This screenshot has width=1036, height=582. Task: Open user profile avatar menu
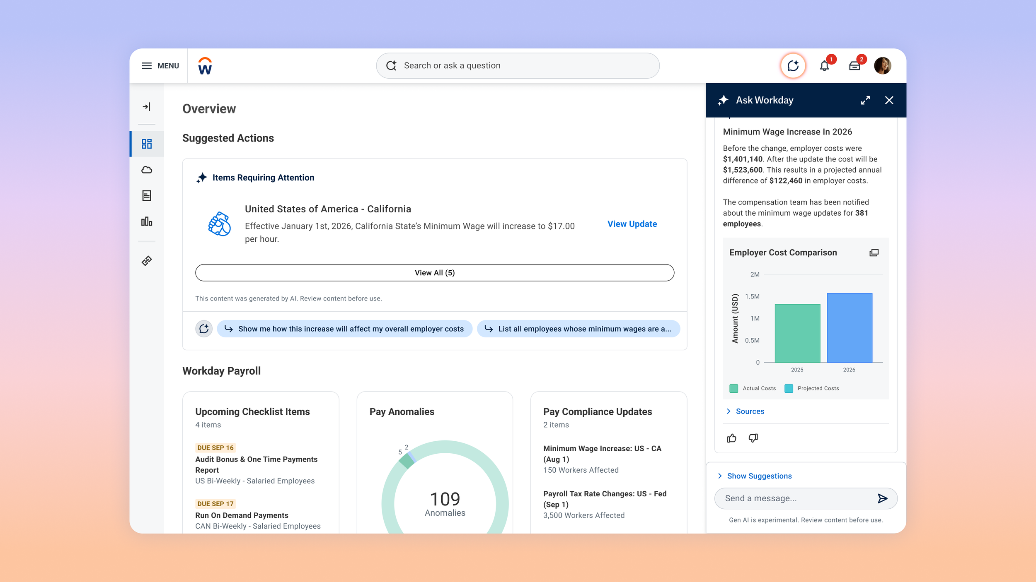882,66
